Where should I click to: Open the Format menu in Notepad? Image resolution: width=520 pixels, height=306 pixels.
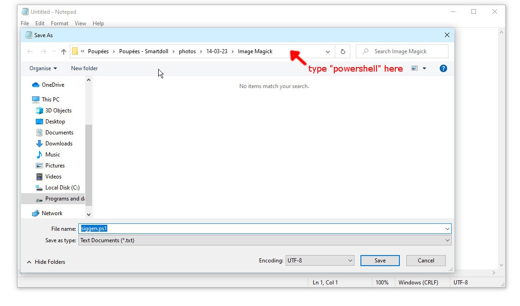60,23
